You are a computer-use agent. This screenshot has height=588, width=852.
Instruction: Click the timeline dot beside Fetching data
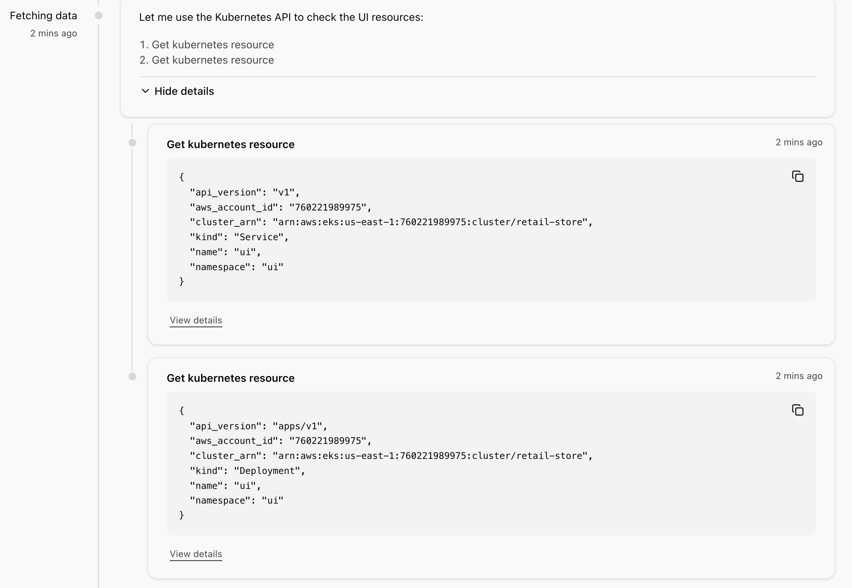(x=99, y=16)
